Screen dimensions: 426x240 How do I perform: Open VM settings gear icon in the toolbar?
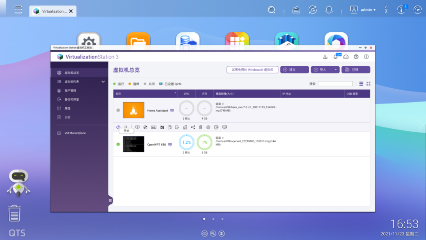tap(208, 127)
